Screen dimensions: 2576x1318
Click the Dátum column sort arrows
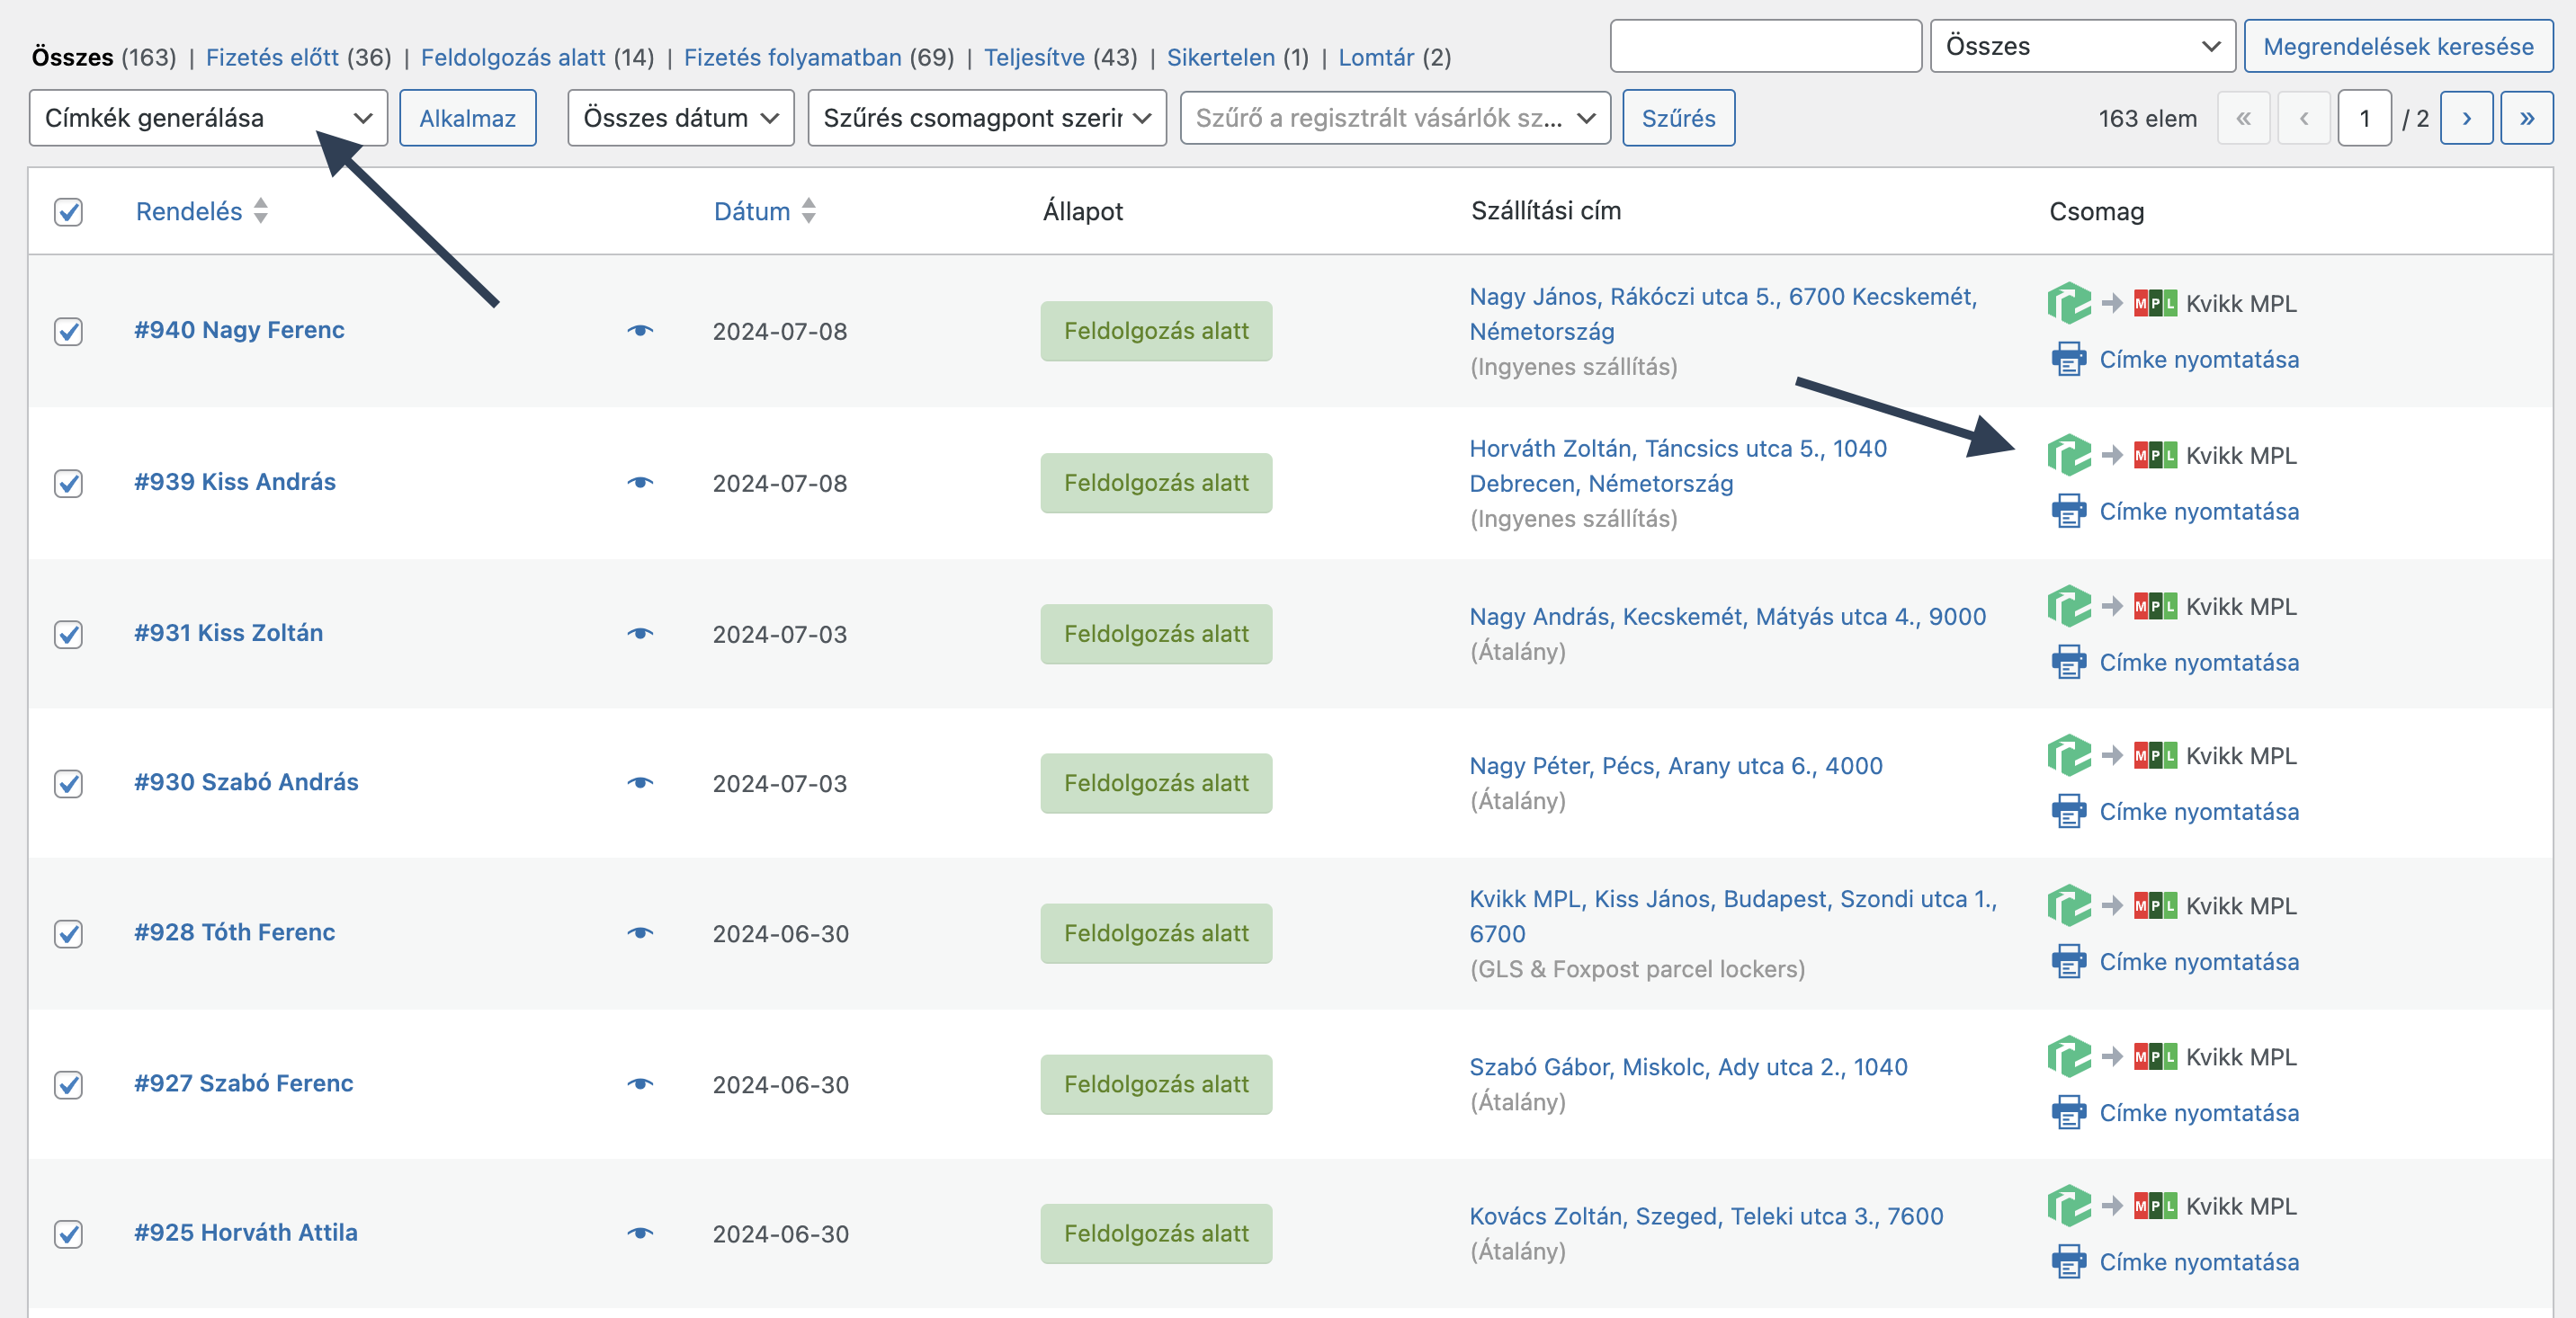click(808, 211)
